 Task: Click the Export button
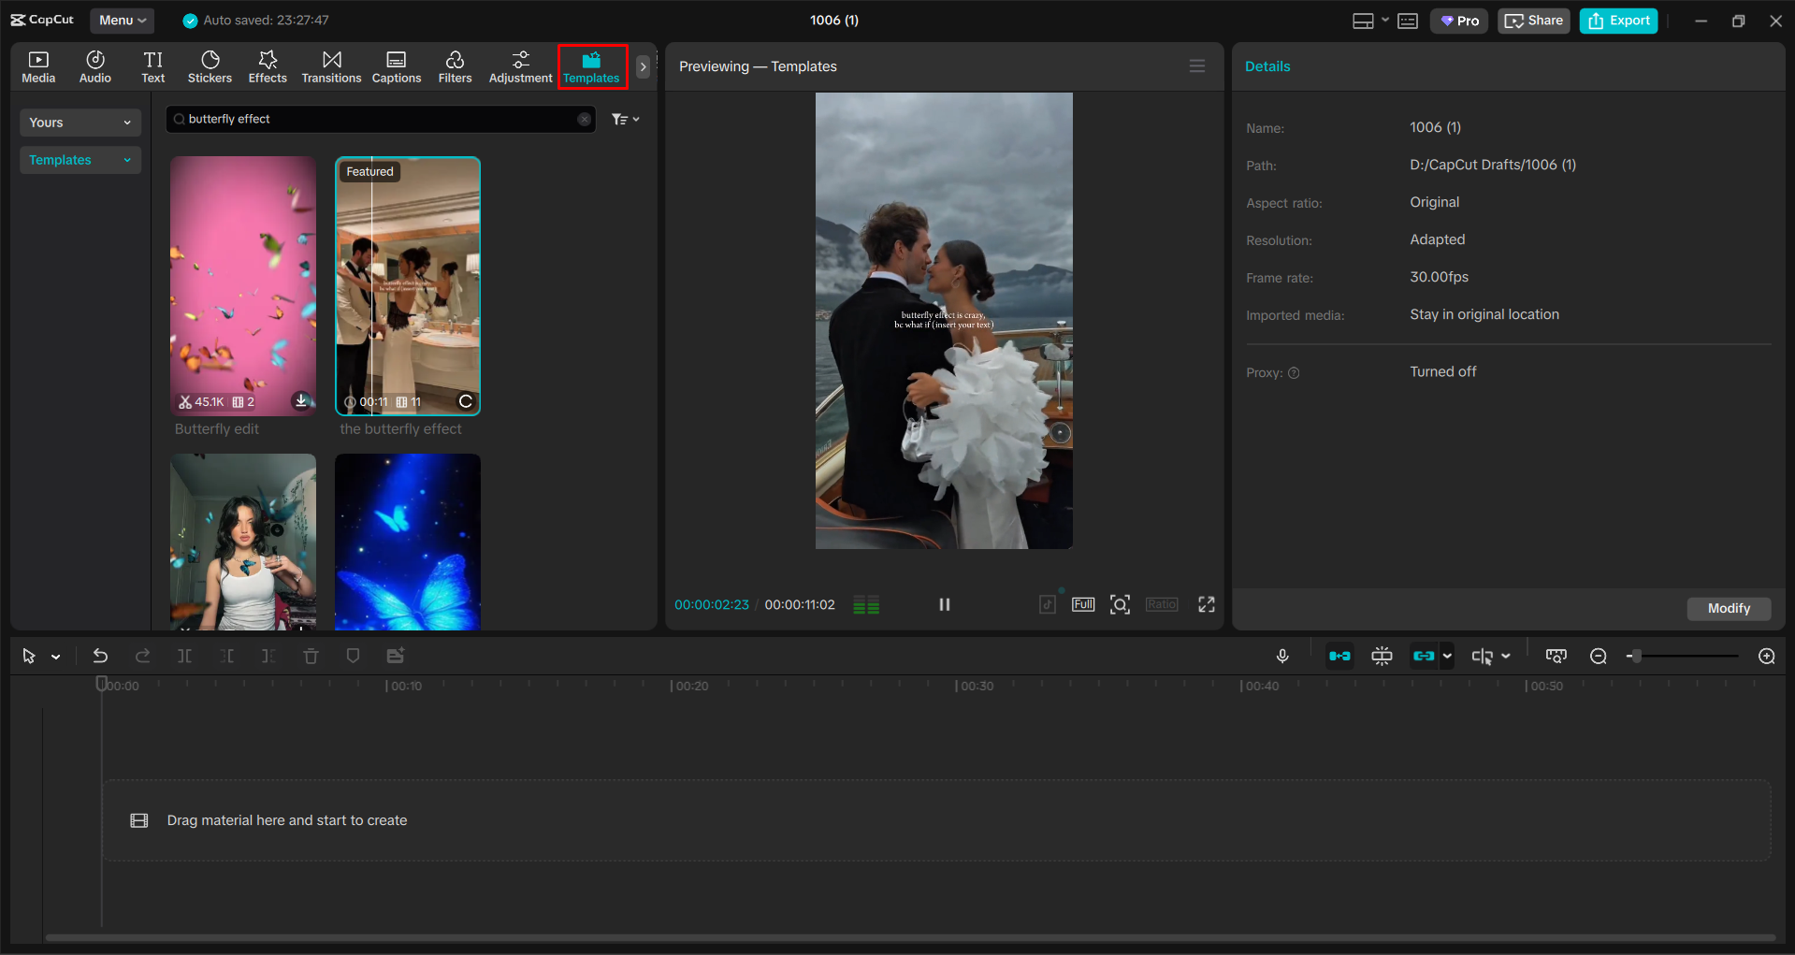(x=1617, y=20)
